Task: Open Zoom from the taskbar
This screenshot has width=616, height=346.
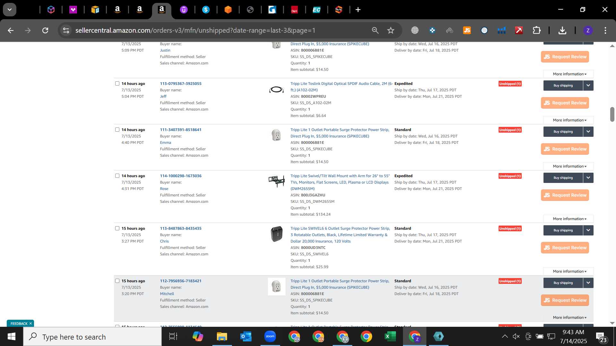Action: coord(270,337)
